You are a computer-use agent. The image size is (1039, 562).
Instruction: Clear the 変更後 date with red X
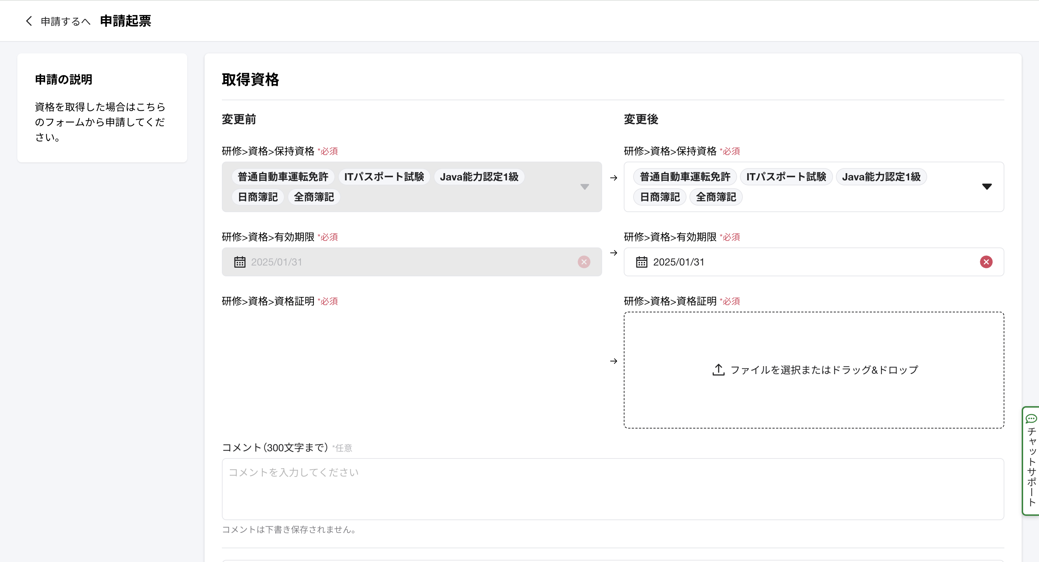point(986,262)
